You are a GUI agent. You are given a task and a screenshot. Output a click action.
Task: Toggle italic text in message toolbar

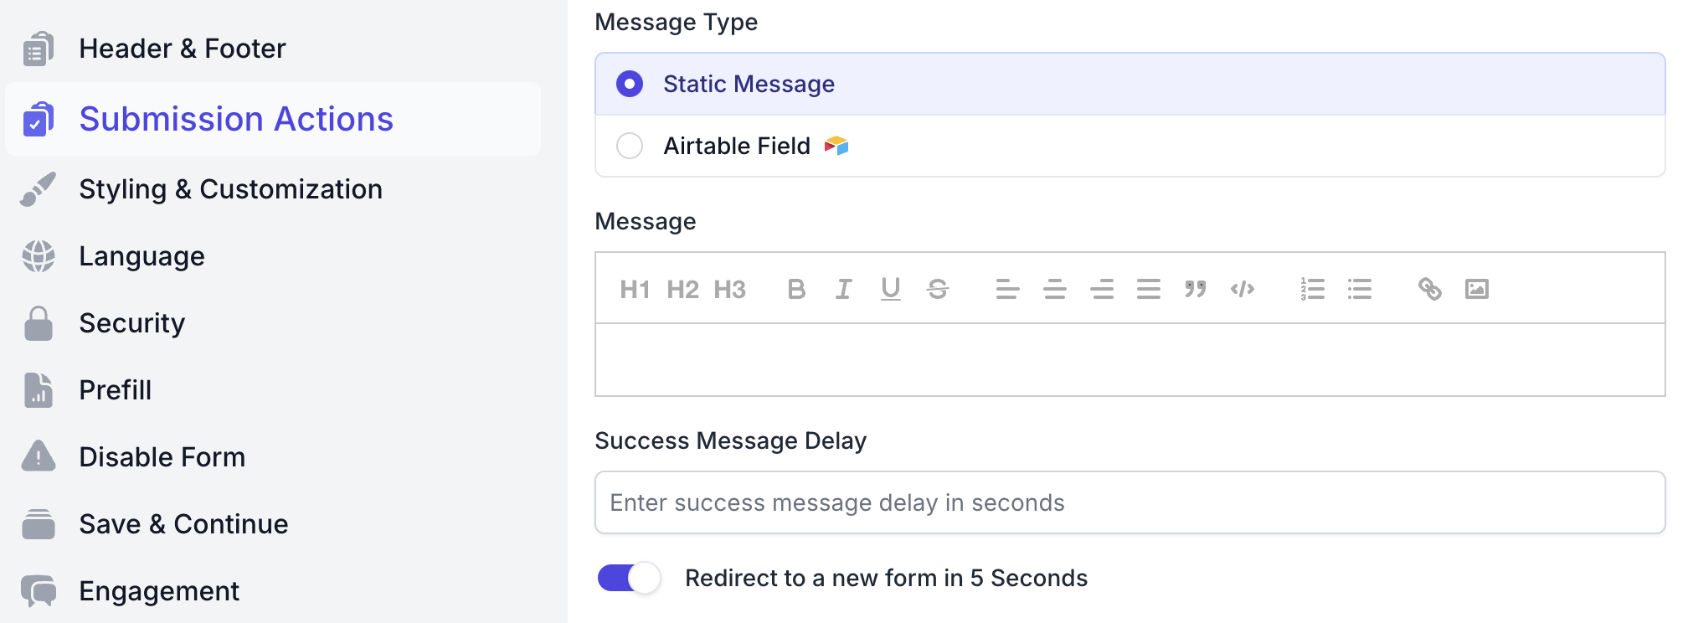[x=843, y=290]
